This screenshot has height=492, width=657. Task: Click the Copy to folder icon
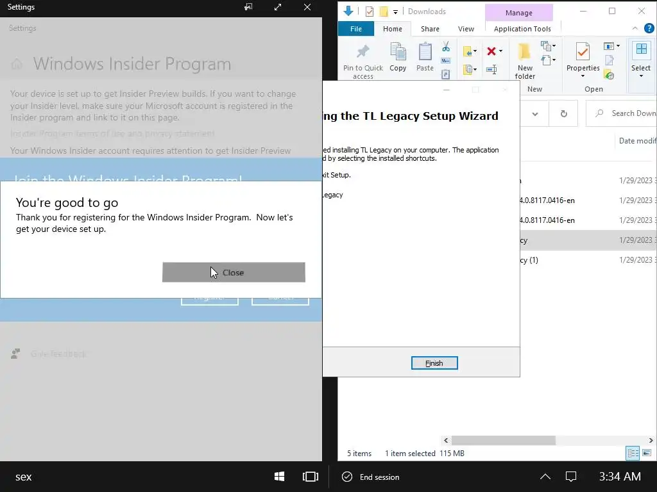click(x=469, y=69)
